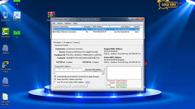Open the Options menu
Image resolution: width=195 pixels, height=109 pixels.
coord(68,23)
